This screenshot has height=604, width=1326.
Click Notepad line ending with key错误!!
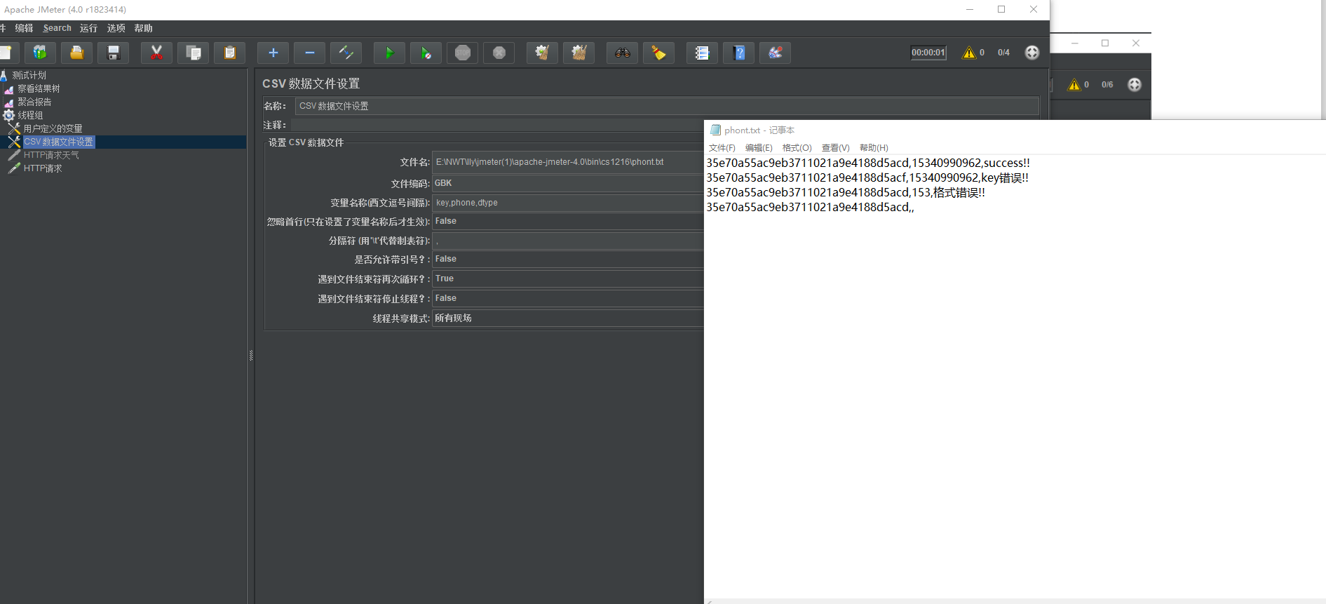pos(867,177)
